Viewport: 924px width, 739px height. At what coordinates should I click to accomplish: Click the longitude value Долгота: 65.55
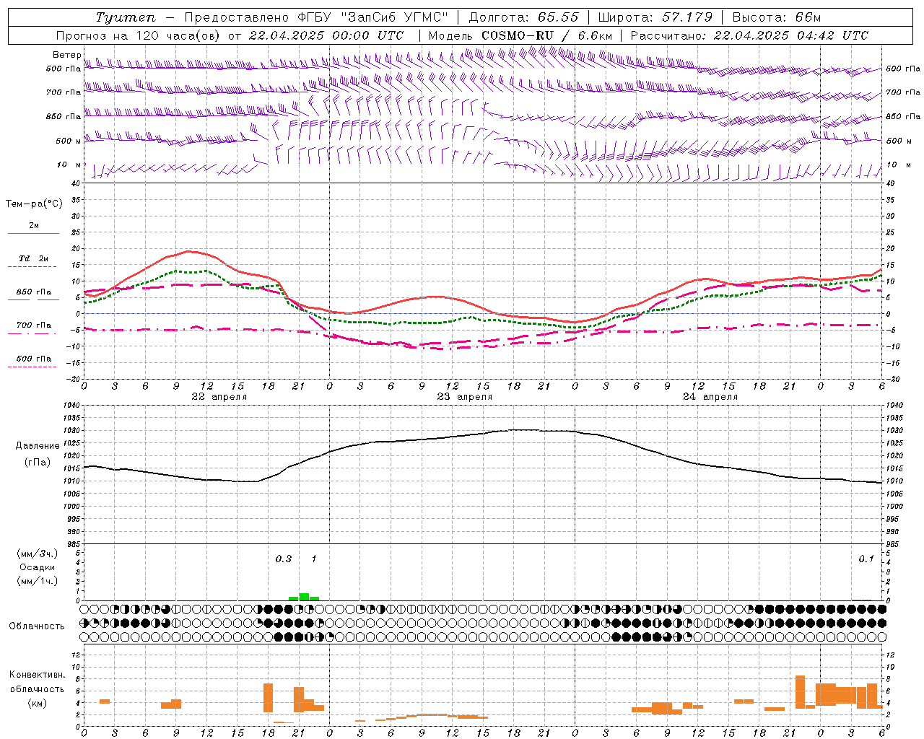[x=523, y=17]
